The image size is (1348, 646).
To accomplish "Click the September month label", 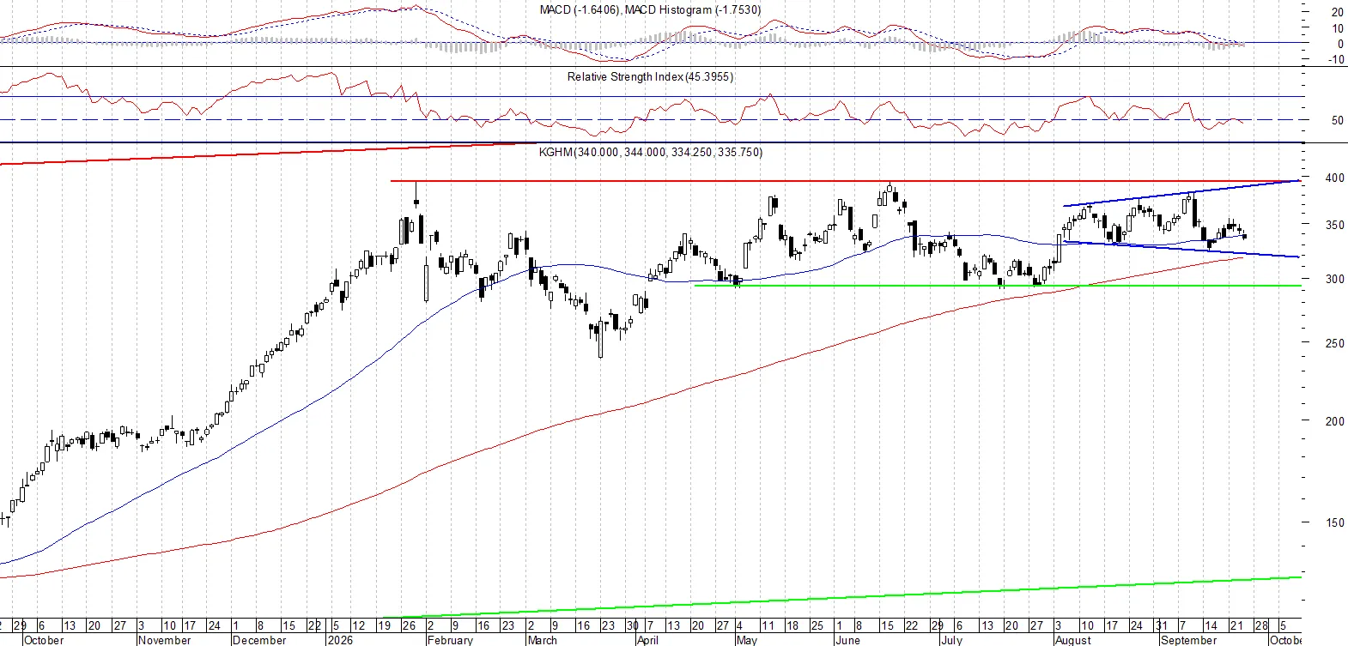I will (x=1188, y=640).
